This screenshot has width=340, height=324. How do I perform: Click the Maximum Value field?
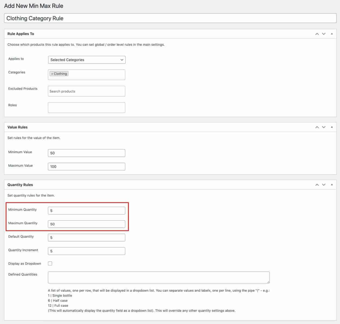87,167
